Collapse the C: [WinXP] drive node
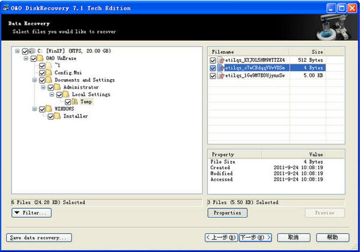Viewport: 361px width, 252px height. [x=17, y=51]
